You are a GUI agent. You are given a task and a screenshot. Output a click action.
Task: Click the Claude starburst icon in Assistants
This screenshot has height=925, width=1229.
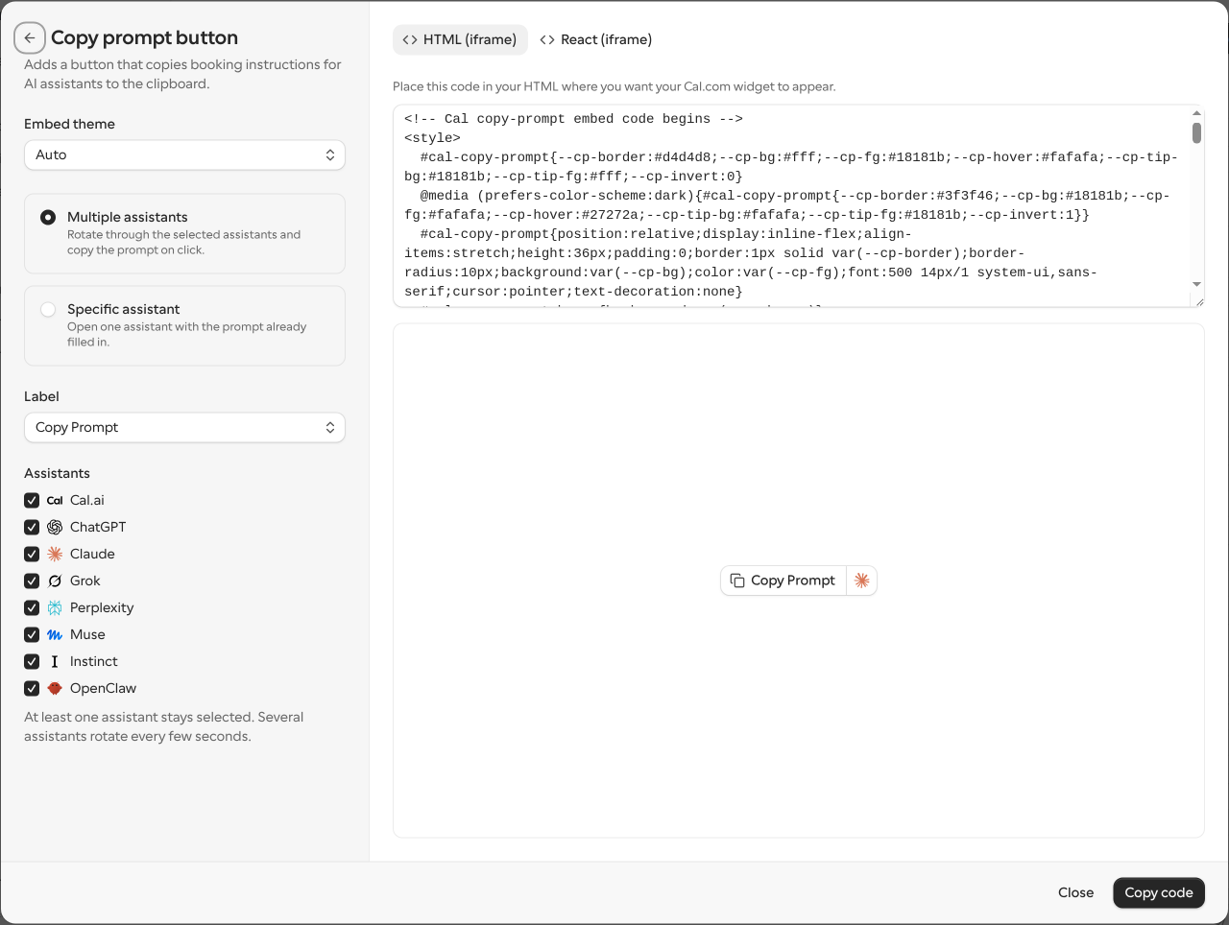pos(55,554)
